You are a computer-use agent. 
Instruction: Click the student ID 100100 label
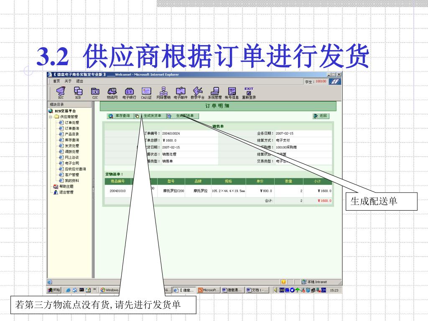[x=321, y=82]
